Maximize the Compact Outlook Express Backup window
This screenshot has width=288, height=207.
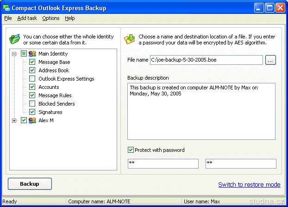(x=269, y=8)
